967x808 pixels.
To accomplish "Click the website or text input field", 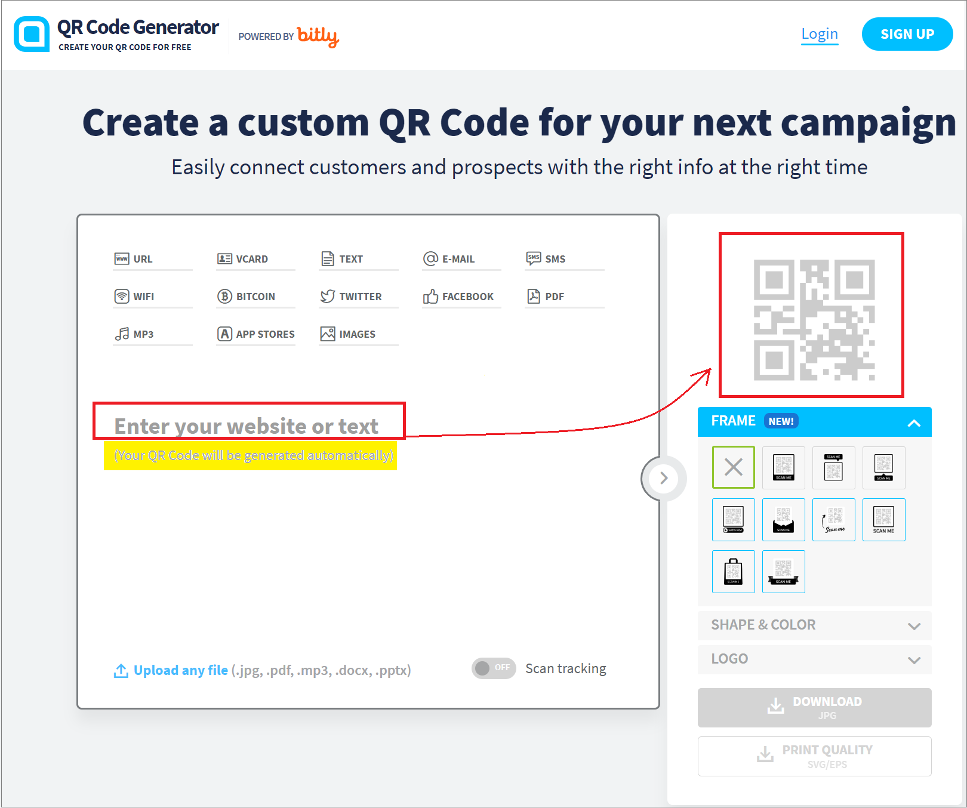I will [248, 426].
